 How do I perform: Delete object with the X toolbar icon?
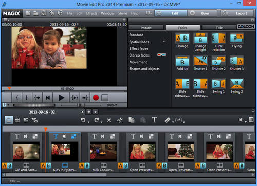click(x=109, y=120)
